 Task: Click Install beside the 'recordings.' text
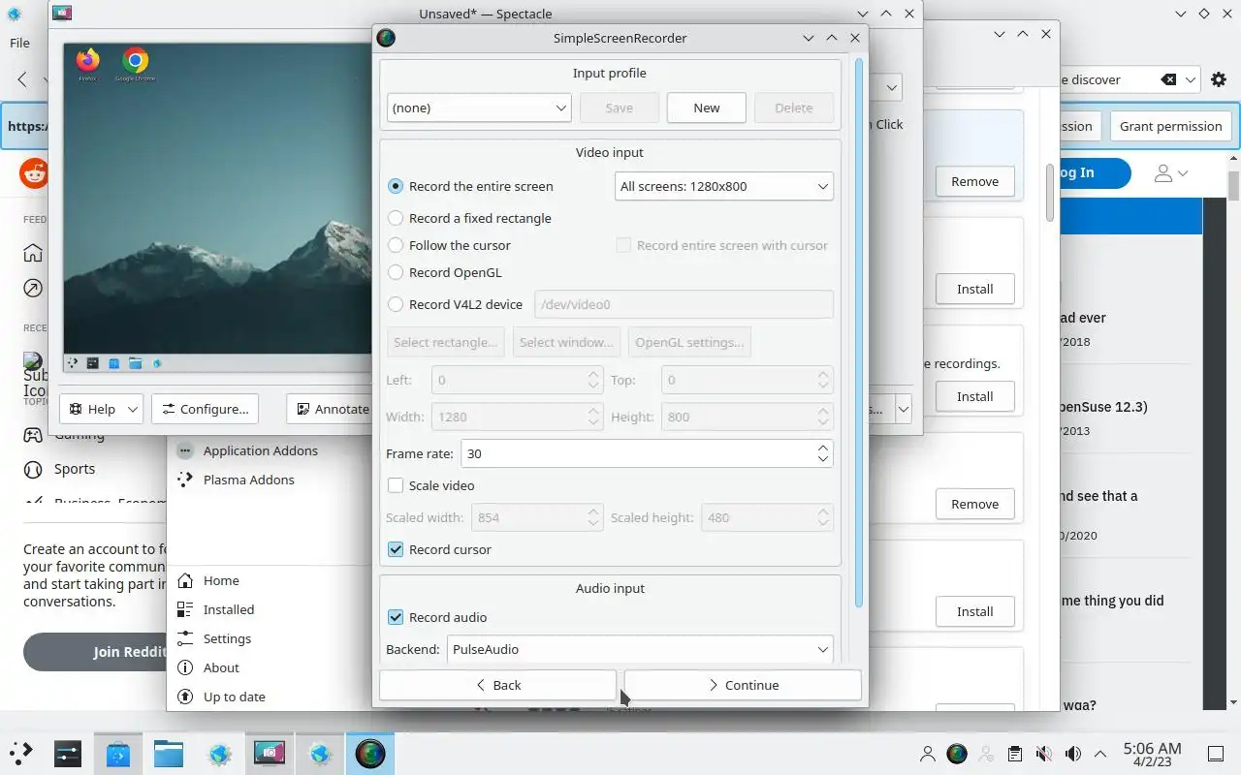point(974,396)
